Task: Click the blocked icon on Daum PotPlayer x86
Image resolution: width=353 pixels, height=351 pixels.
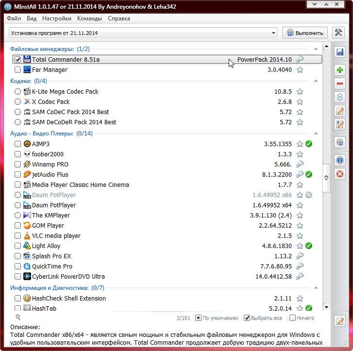Action: tap(309, 195)
